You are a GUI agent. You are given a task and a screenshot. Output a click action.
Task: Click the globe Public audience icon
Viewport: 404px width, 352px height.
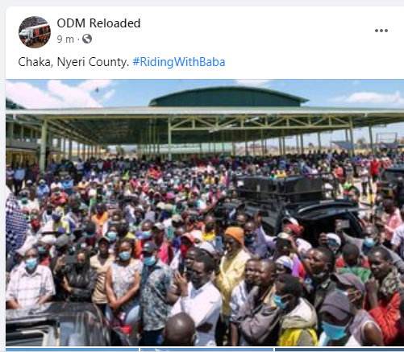coord(87,39)
